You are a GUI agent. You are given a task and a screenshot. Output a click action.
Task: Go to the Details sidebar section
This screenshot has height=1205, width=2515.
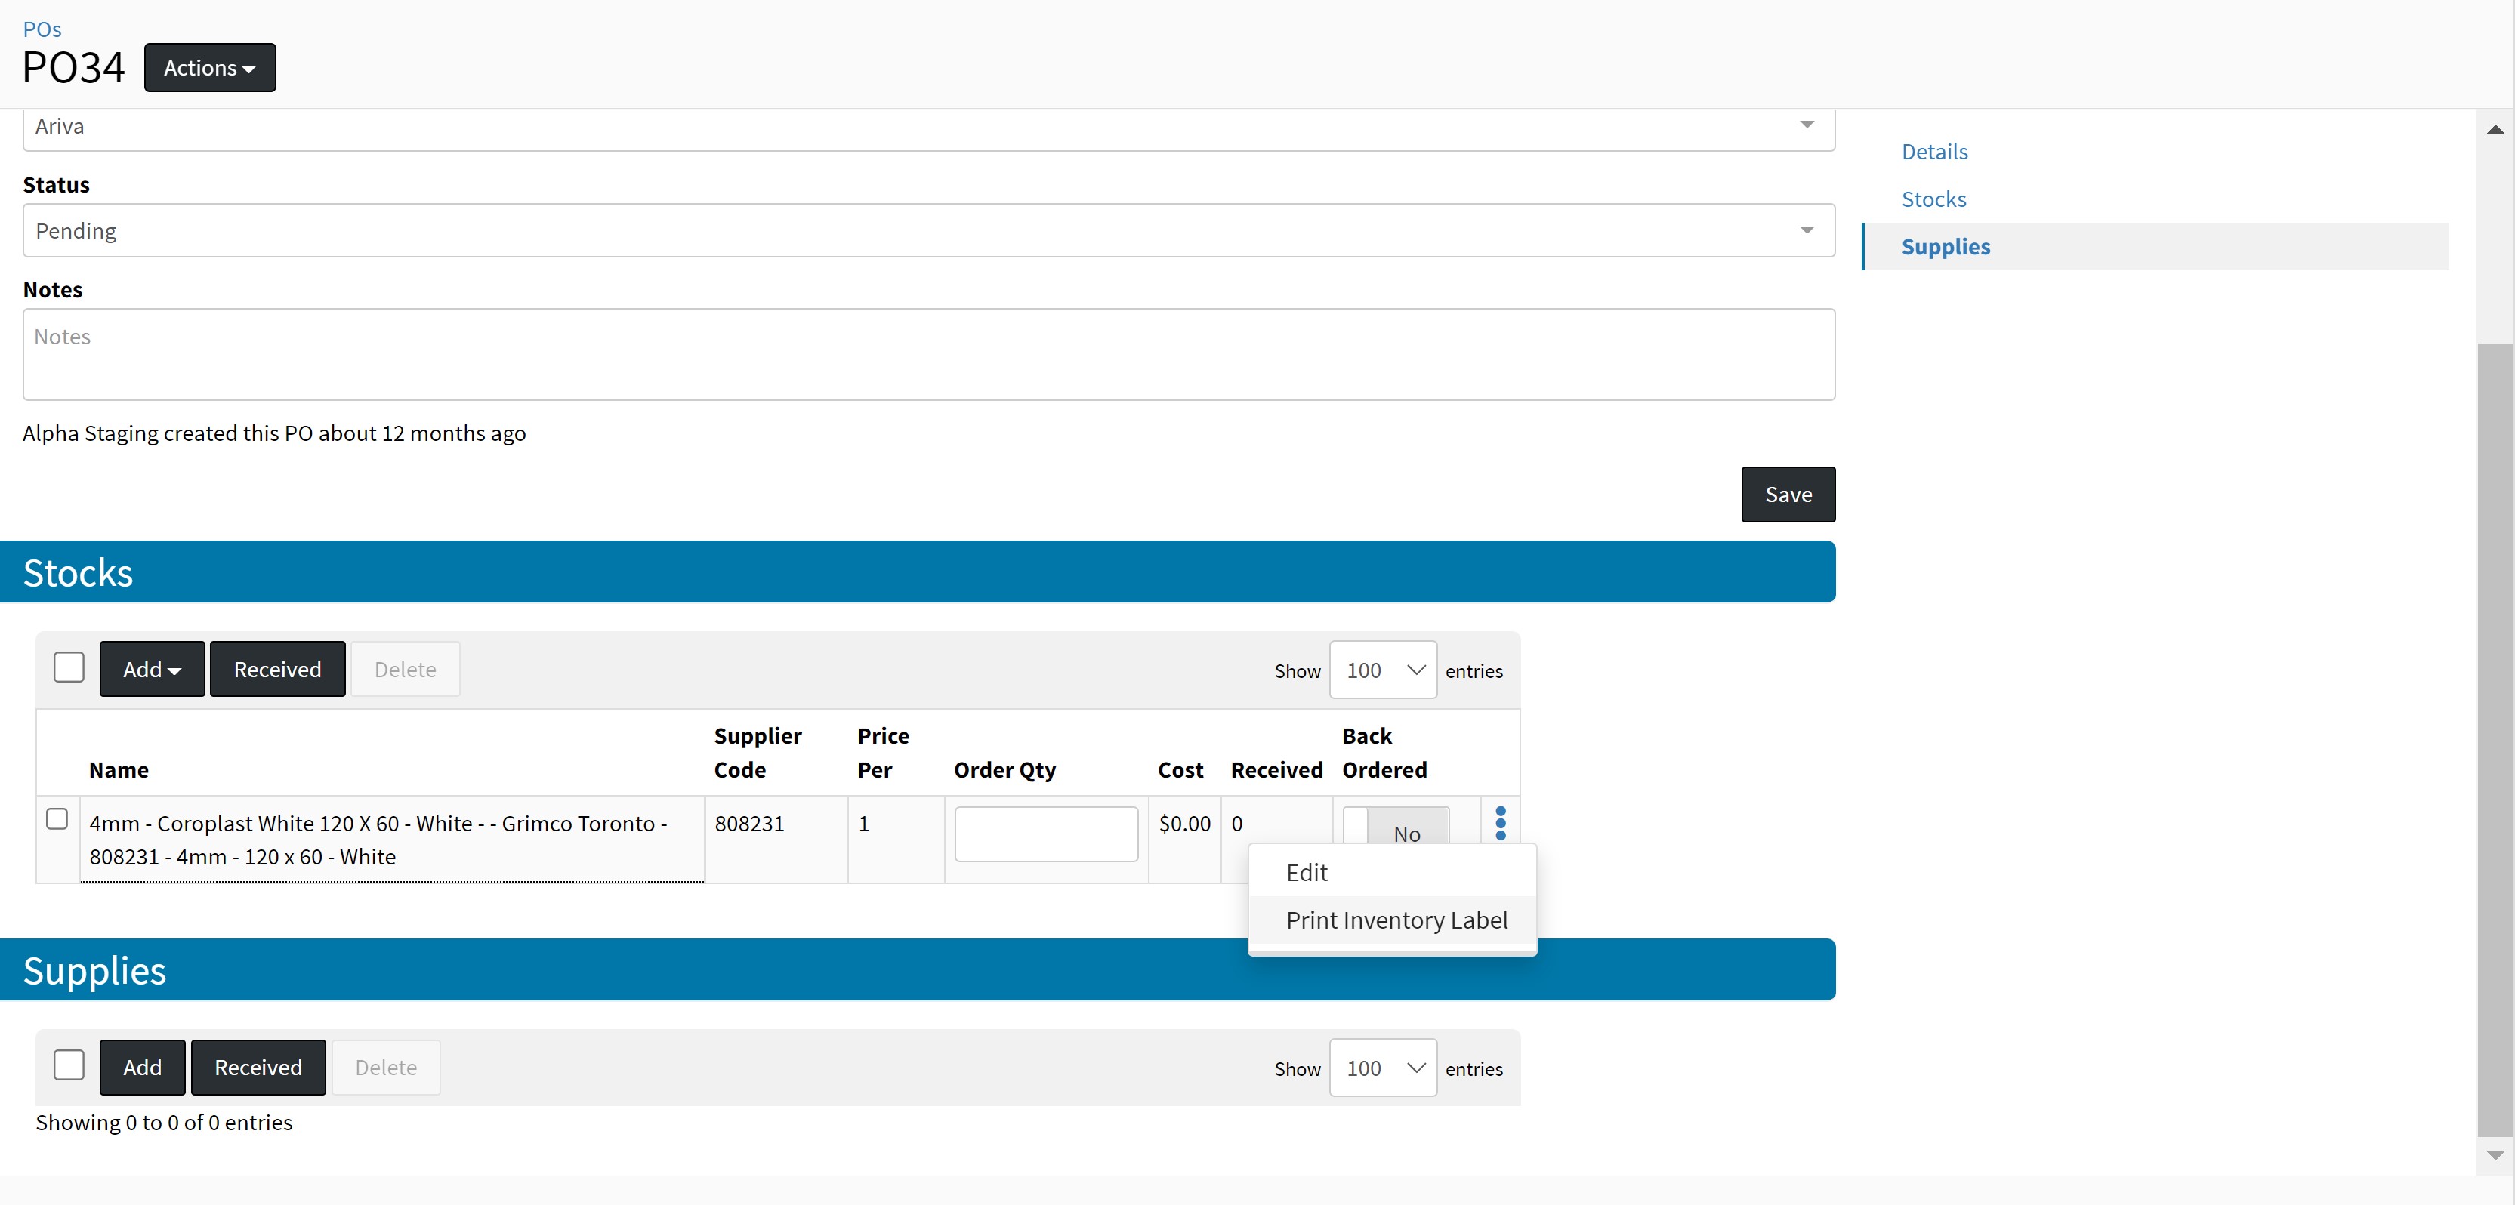pos(1933,151)
